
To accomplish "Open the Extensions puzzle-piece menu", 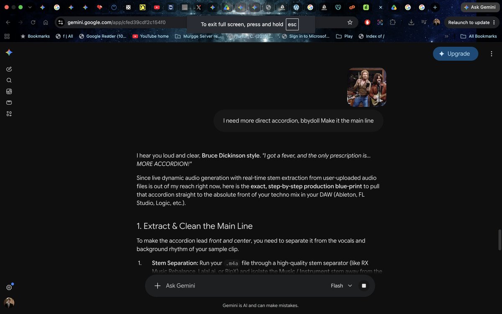I will [392, 23].
